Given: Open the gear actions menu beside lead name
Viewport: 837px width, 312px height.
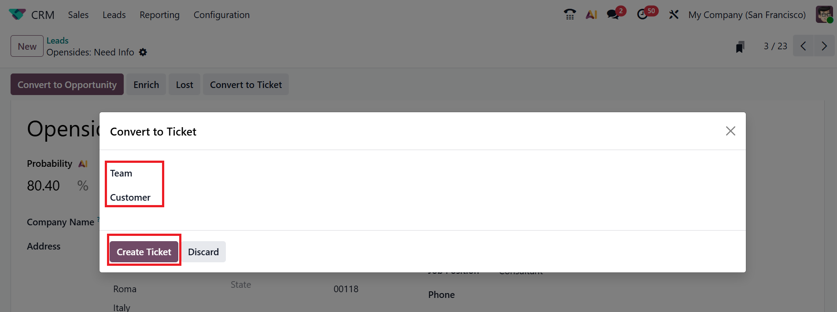Looking at the screenshot, I should point(143,52).
